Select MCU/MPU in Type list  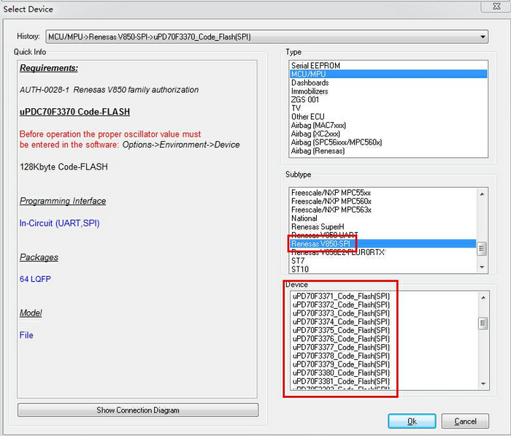pos(388,74)
